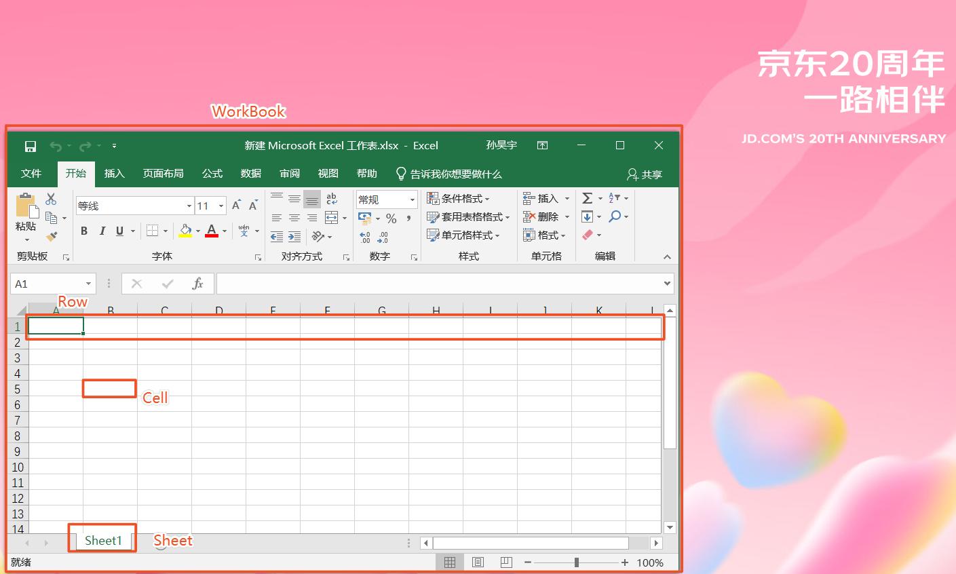Toggle bold formatting with the B button
The width and height of the screenshot is (956, 574).
(84, 231)
